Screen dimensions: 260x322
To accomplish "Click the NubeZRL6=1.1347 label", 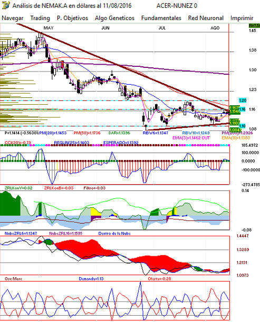I will point(21,233).
